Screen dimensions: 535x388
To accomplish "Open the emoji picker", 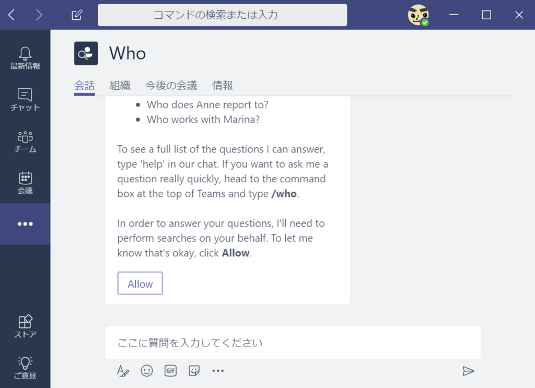I will (x=147, y=371).
